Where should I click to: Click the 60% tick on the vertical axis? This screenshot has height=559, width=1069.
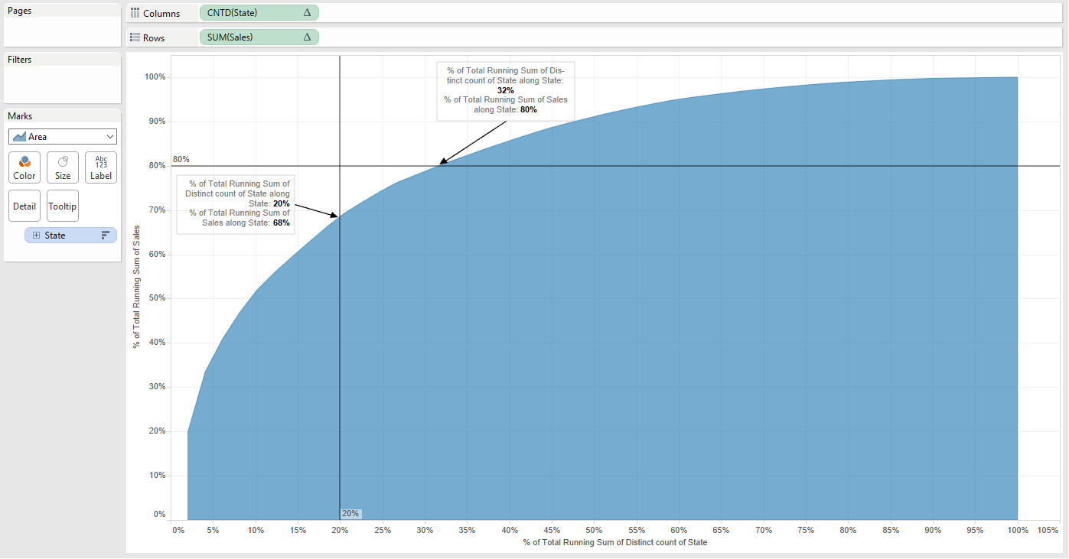(x=158, y=254)
